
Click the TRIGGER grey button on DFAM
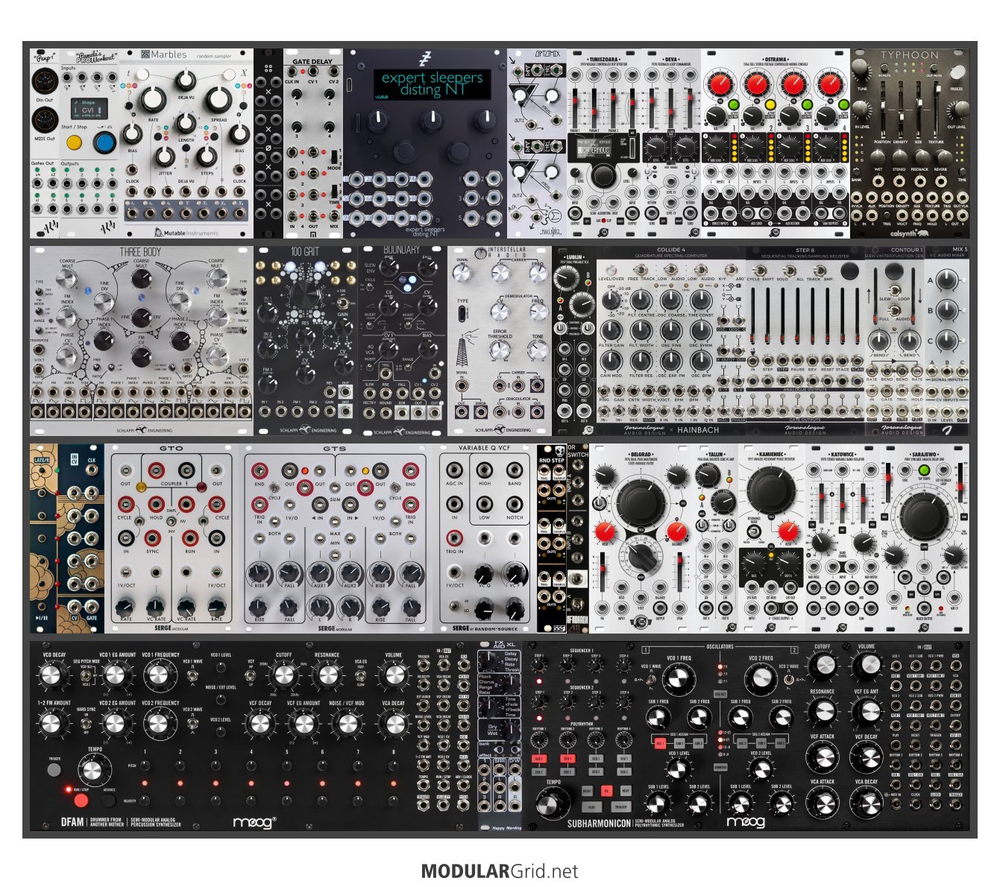pyautogui.click(x=54, y=769)
